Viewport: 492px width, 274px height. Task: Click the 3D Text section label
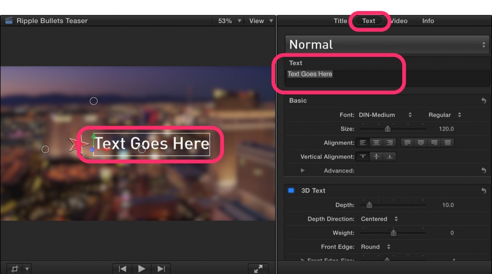coord(313,191)
